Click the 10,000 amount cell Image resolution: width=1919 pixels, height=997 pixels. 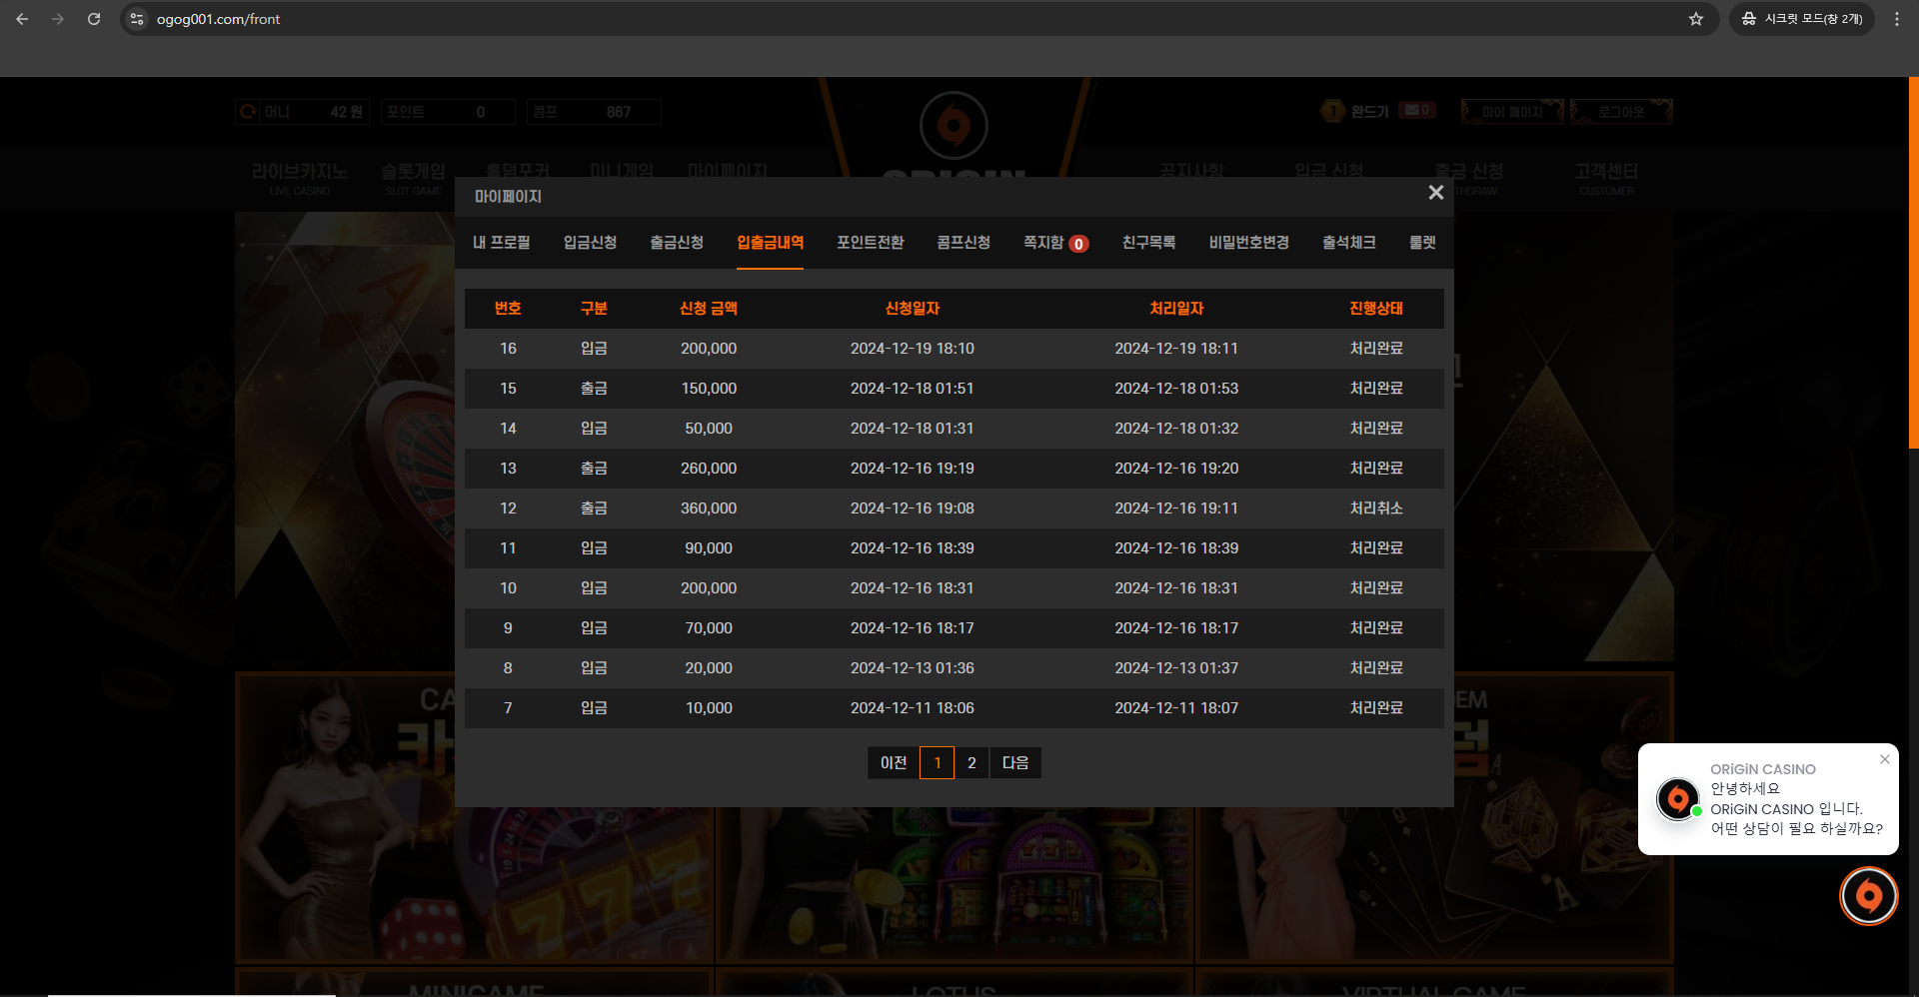pos(709,708)
